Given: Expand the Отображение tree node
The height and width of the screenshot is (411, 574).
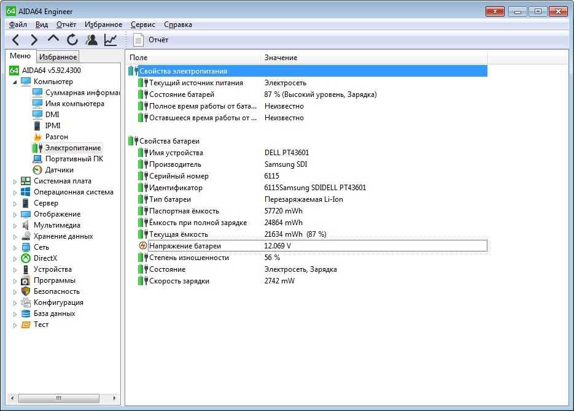Looking at the screenshot, I should pyautogui.click(x=15, y=215).
